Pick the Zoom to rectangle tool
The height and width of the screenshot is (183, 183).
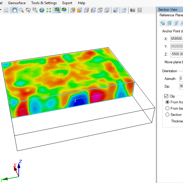point(35,10)
